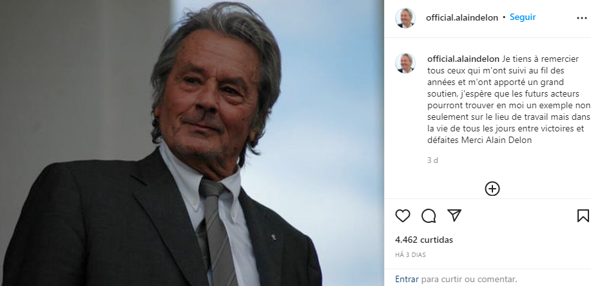This screenshot has width=591, height=286.
Task: Open comments via the speech bubble icon
Action: pos(429,215)
